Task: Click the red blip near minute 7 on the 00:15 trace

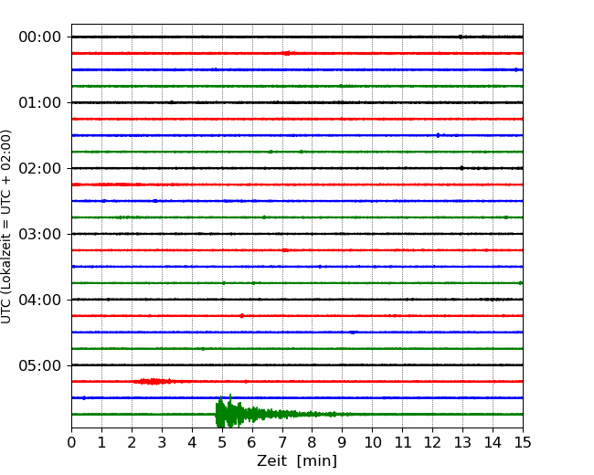Action: tap(287, 53)
